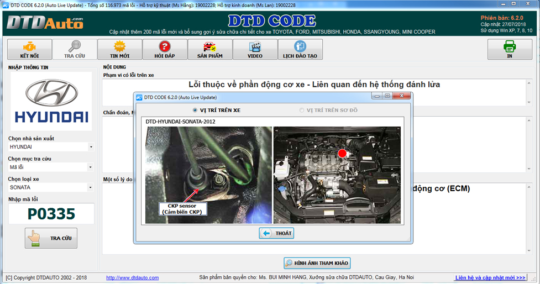Screen dimensions: 540x284
Task: Expand the Chọn loại xe SONATA dropdown
Action: 90,188
